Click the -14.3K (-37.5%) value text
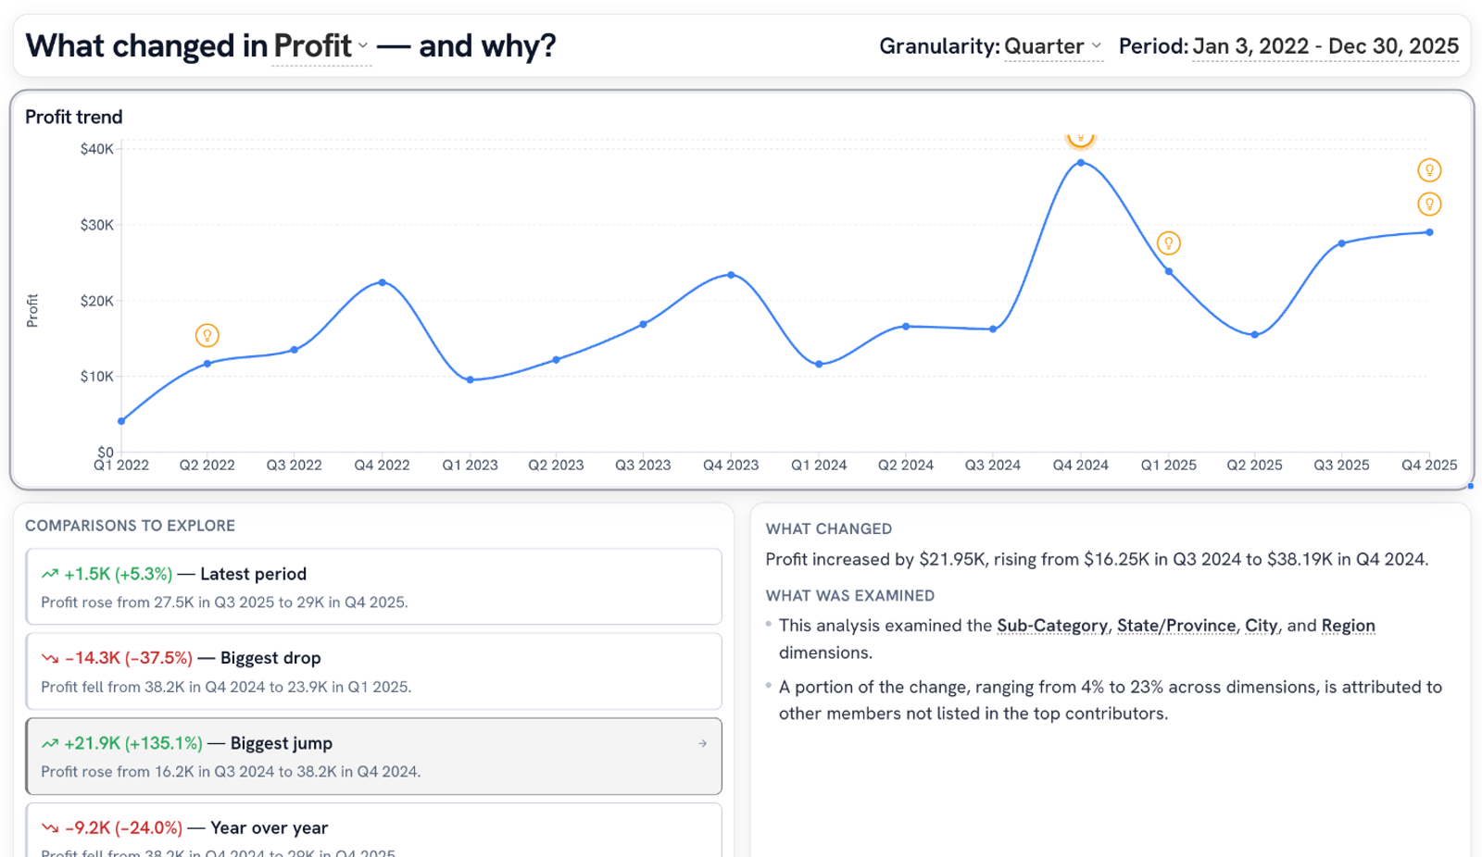Image resolution: width=1482 pixels, height=857 pixels. pyautogui.click(x=129, y=658)
